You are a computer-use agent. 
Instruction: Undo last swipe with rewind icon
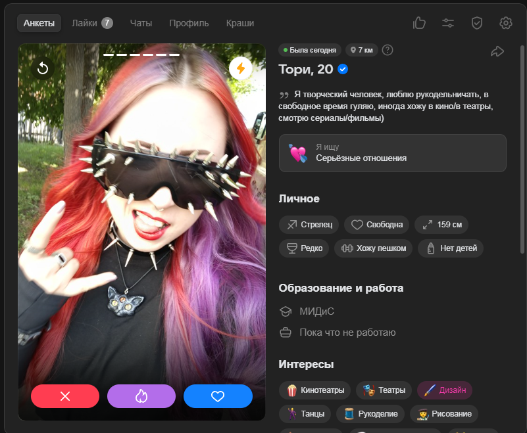(x=43, y=68)
